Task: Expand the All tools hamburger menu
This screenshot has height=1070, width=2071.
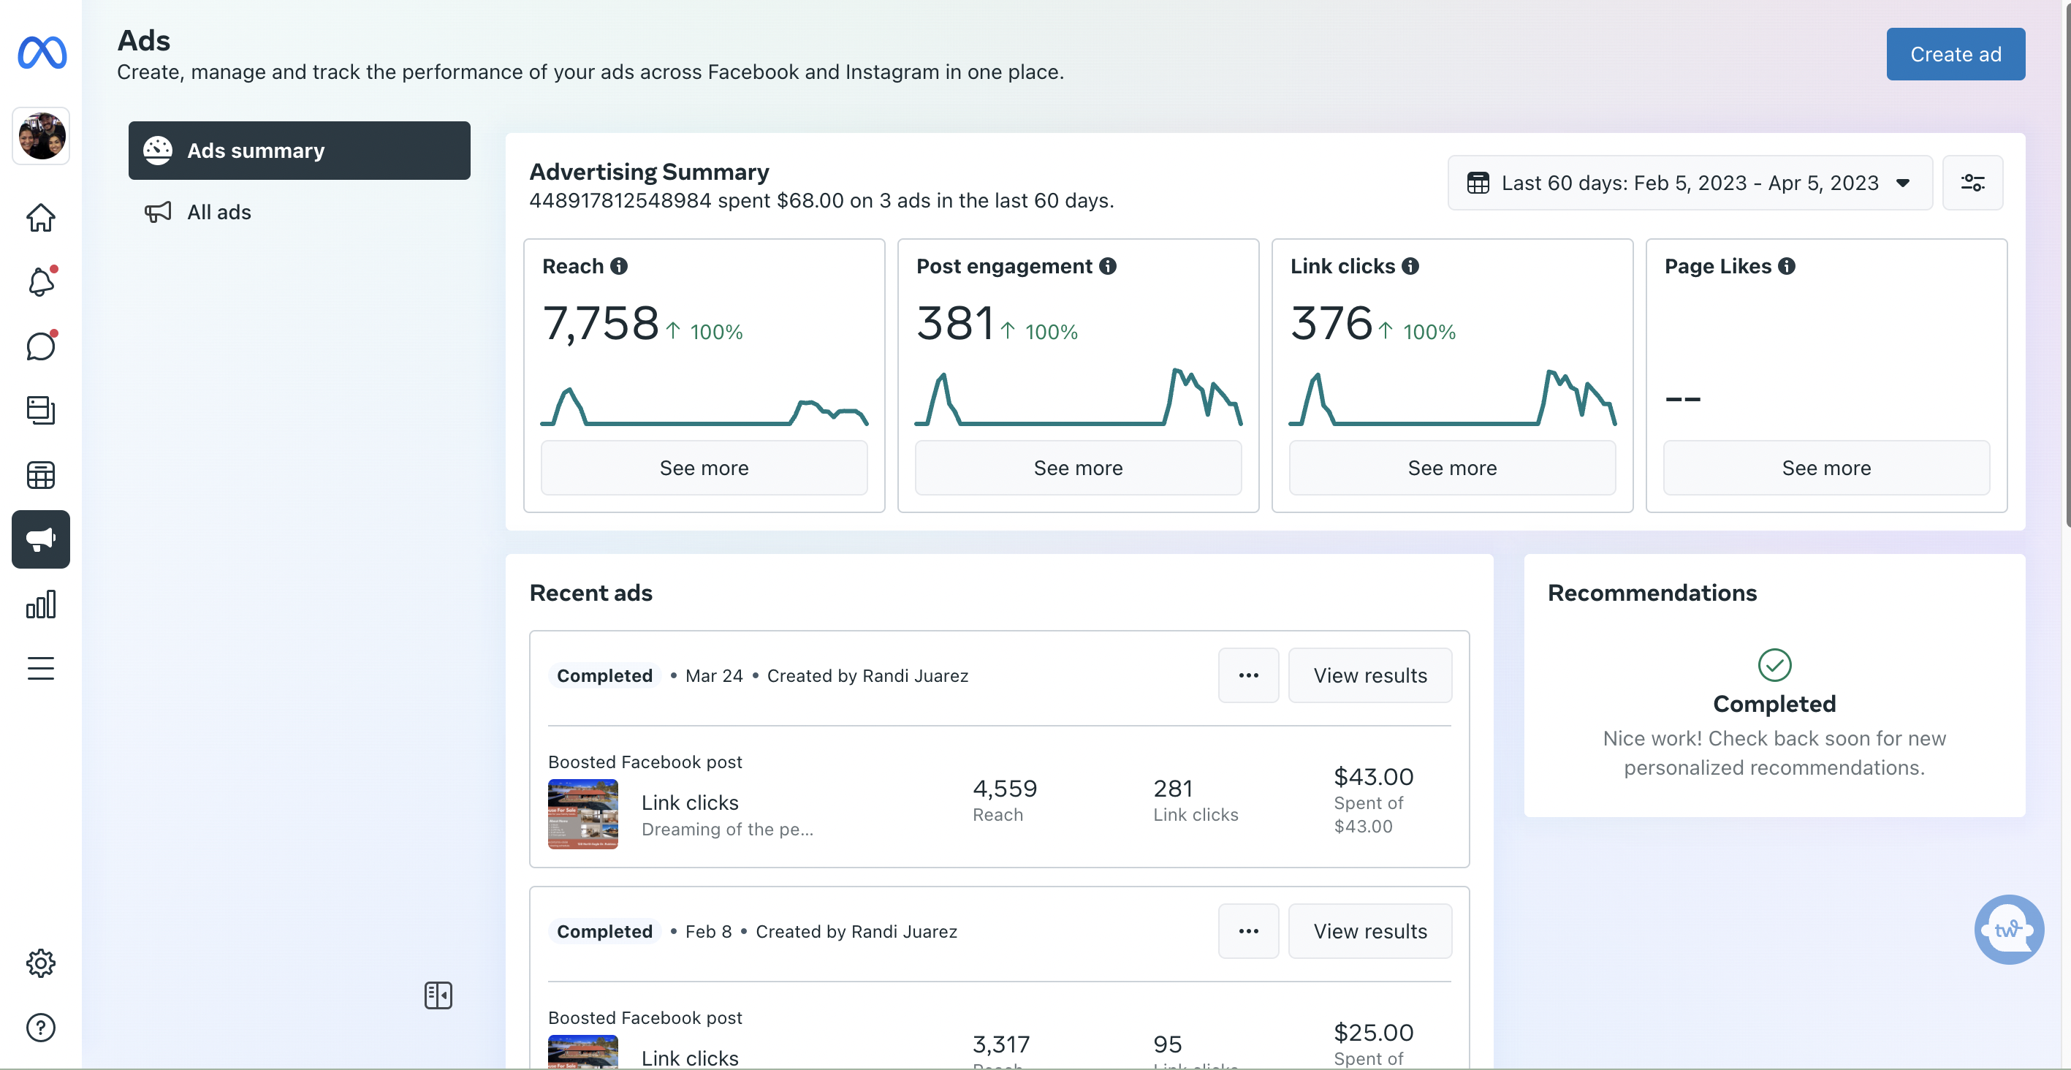Action: [x=40, y=668]
